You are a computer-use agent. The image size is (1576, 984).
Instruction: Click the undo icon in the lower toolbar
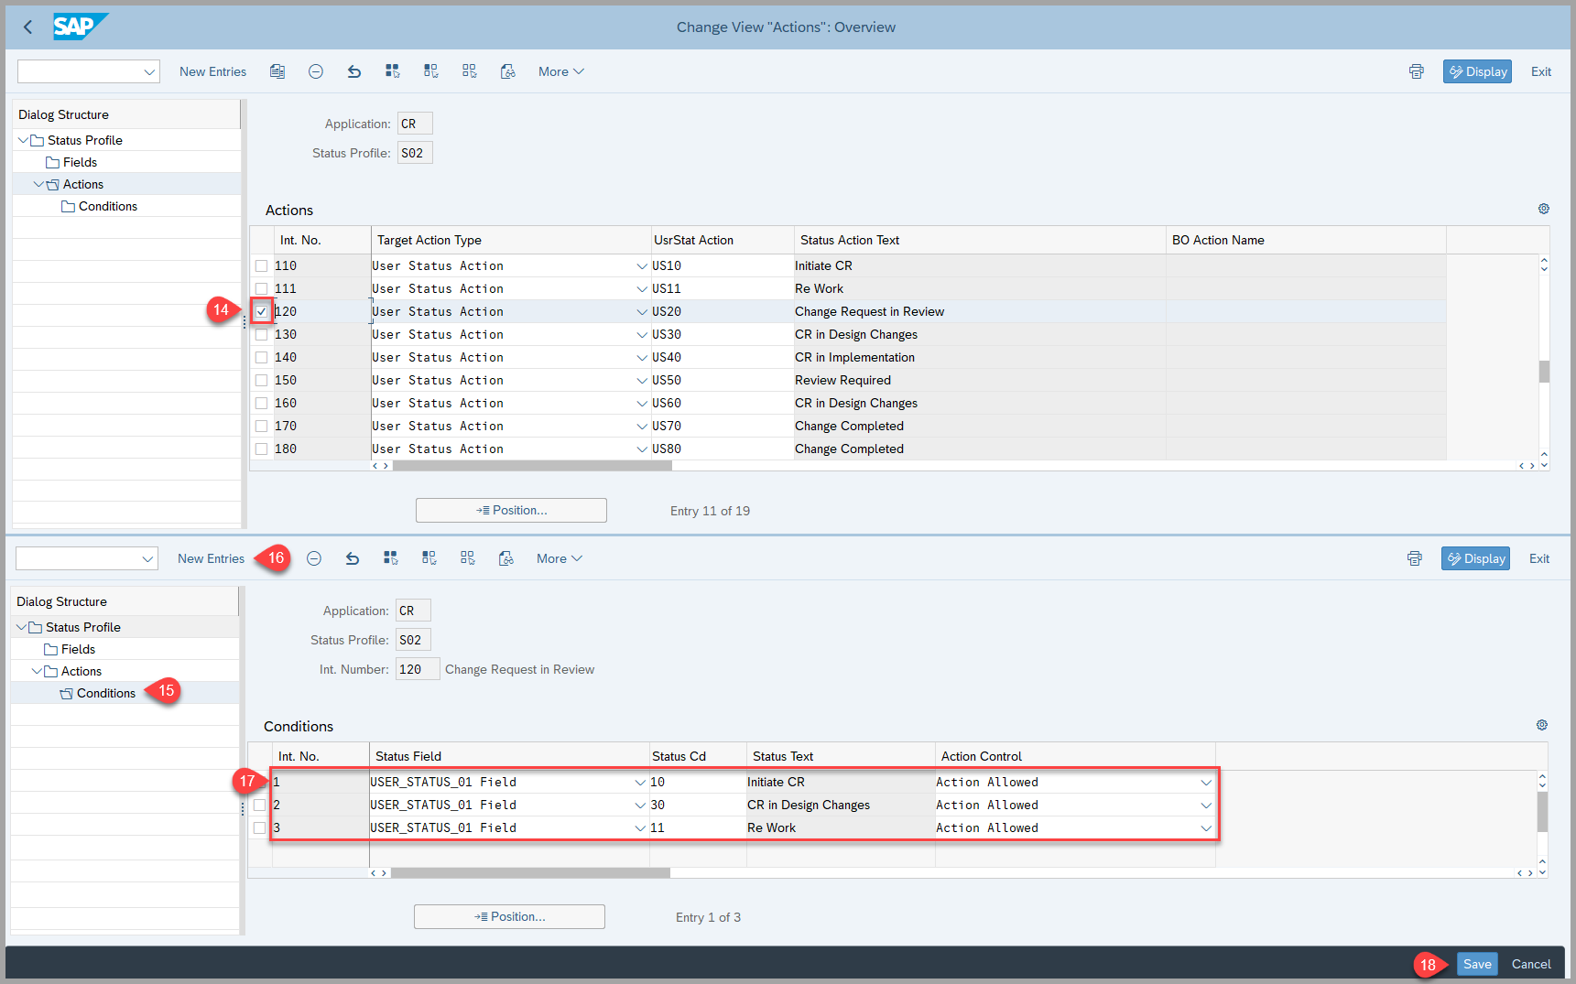[353, 558]
